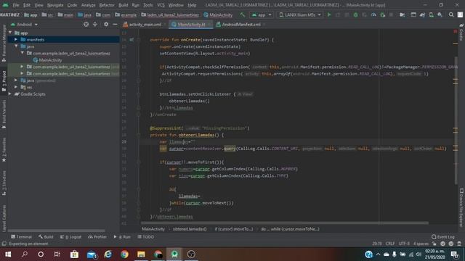Click the UTF-8 encoding in status bar
The image size is (465, 261).
404,244
